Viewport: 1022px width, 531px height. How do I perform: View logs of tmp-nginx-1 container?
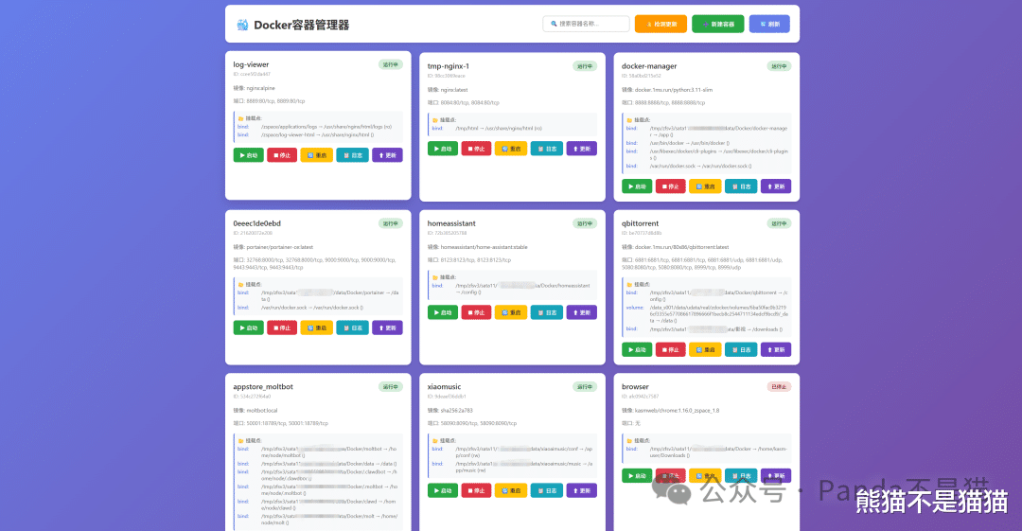[547, 149]
